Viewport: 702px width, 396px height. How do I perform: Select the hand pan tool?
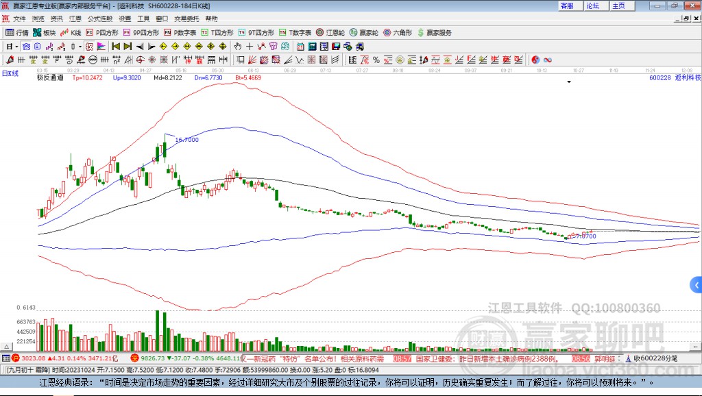pos(237,47)
